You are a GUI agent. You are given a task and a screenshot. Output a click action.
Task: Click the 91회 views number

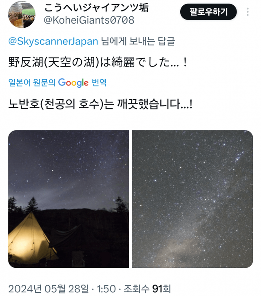[x=161, y=289]
